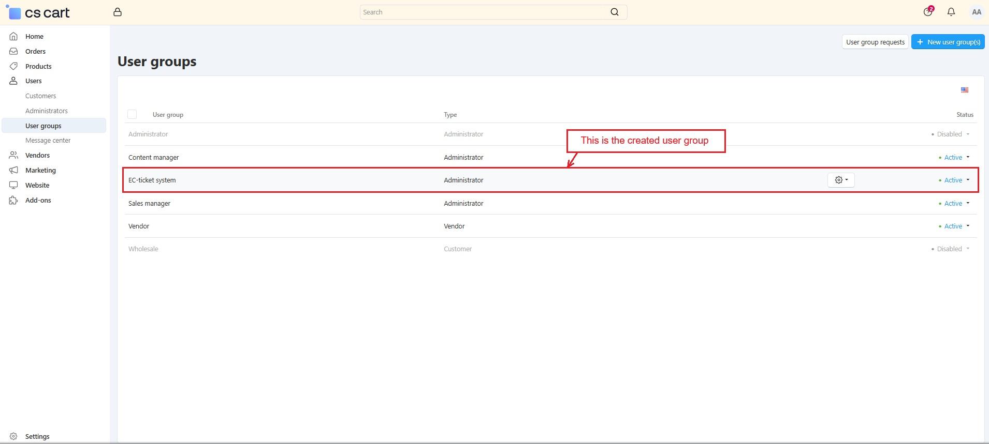Click the CS-Cart logo
Image resolution: width=989 pixels, height=444 pixels.
(38, 12)
